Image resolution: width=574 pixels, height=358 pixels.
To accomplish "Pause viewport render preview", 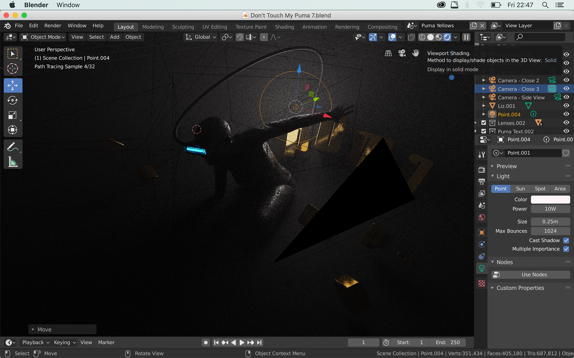I will tap(466, 37).
